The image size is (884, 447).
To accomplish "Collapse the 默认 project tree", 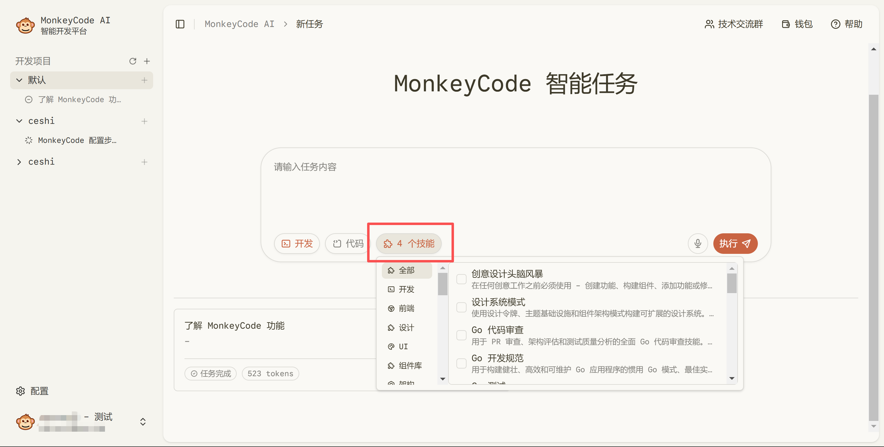I will coord(20,80).
